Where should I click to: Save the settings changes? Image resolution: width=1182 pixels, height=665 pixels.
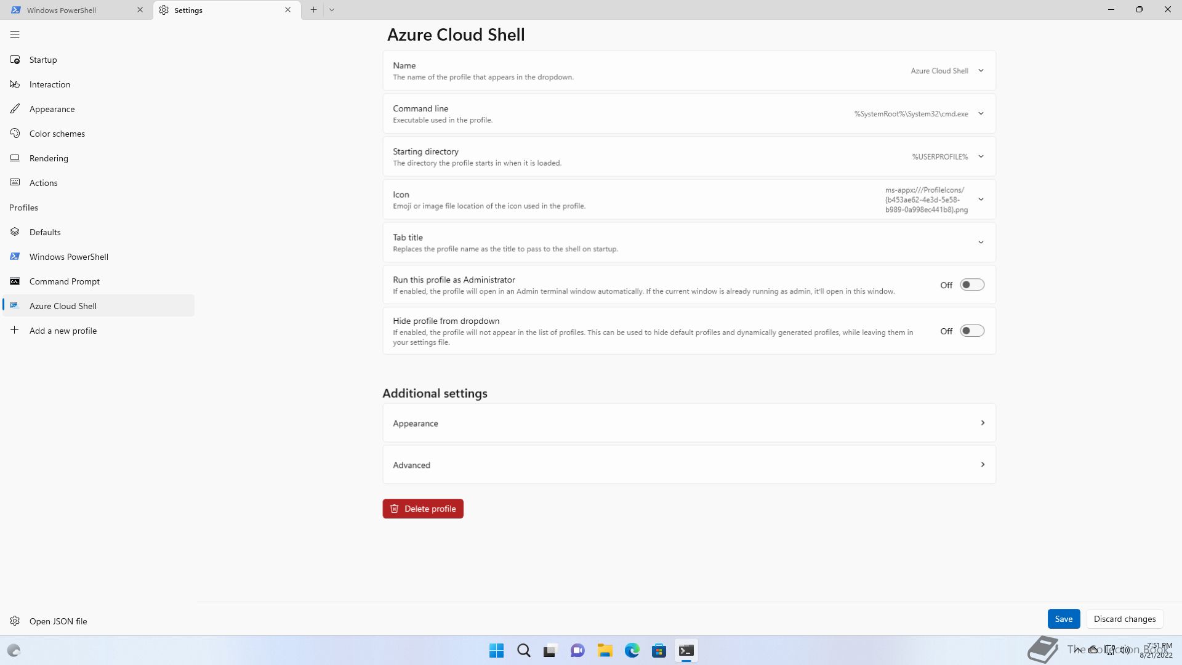(x=1063, y=619)
